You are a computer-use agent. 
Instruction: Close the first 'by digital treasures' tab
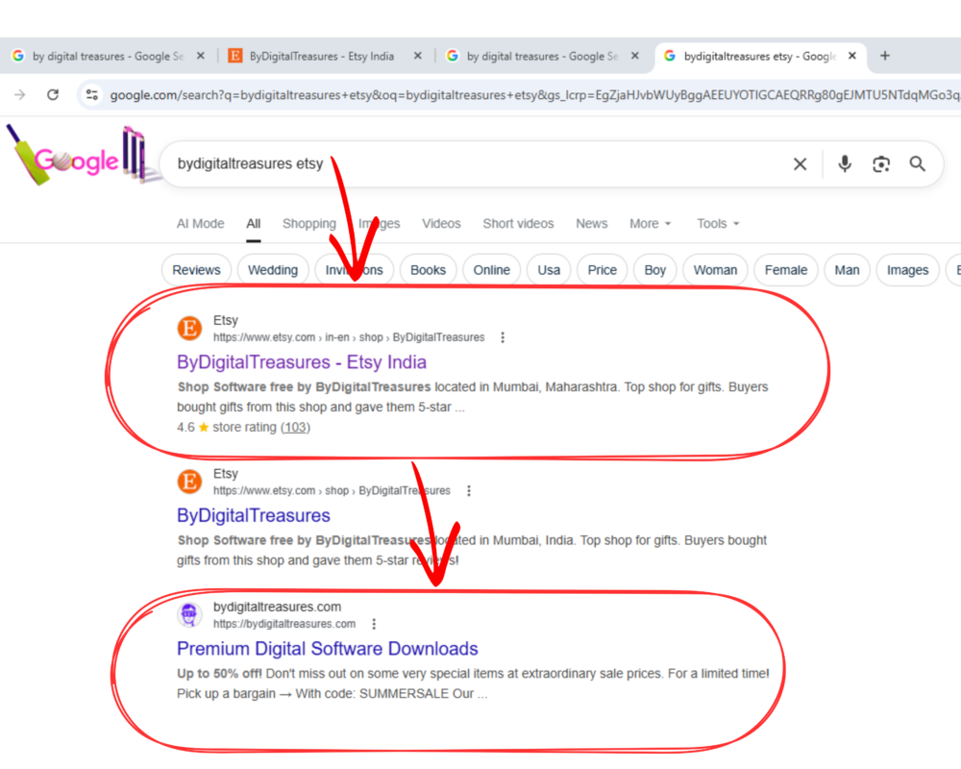tap(201, 56)
